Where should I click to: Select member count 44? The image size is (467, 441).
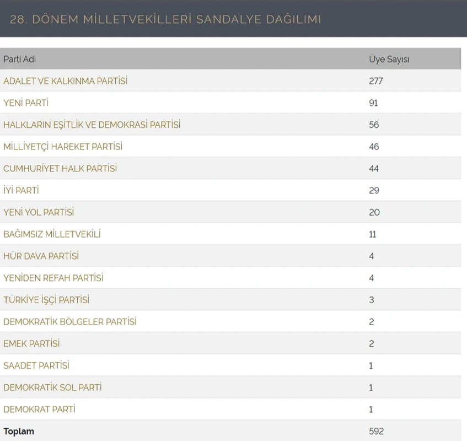374,169
